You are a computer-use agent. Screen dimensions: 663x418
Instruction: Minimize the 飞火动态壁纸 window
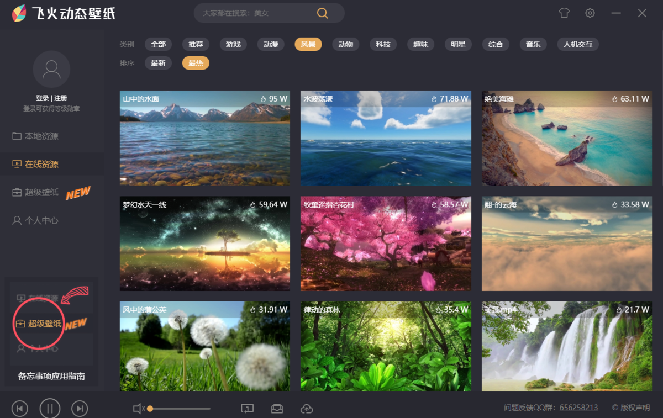[616, 13]
